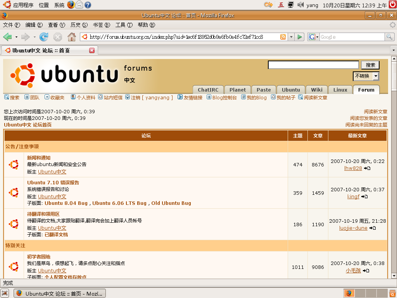Open the Google search engine selector dropdown
The image size is (397, 298).
coord(313,37)
